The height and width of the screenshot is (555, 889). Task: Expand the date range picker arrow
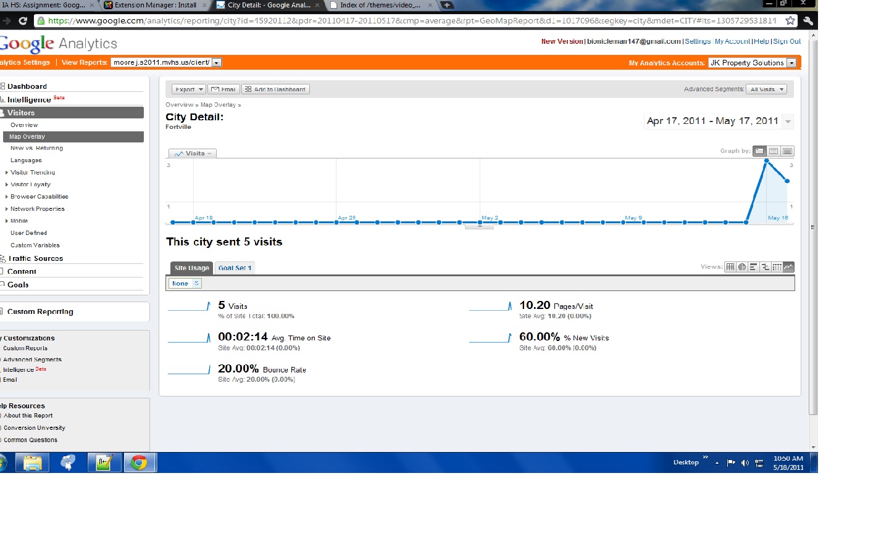coord(788,121)
